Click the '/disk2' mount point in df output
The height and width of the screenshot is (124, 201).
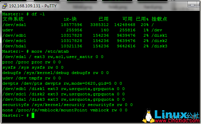click(x=159, y=41)
